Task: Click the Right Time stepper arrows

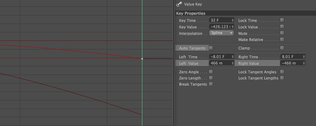Action: (304, 57)
